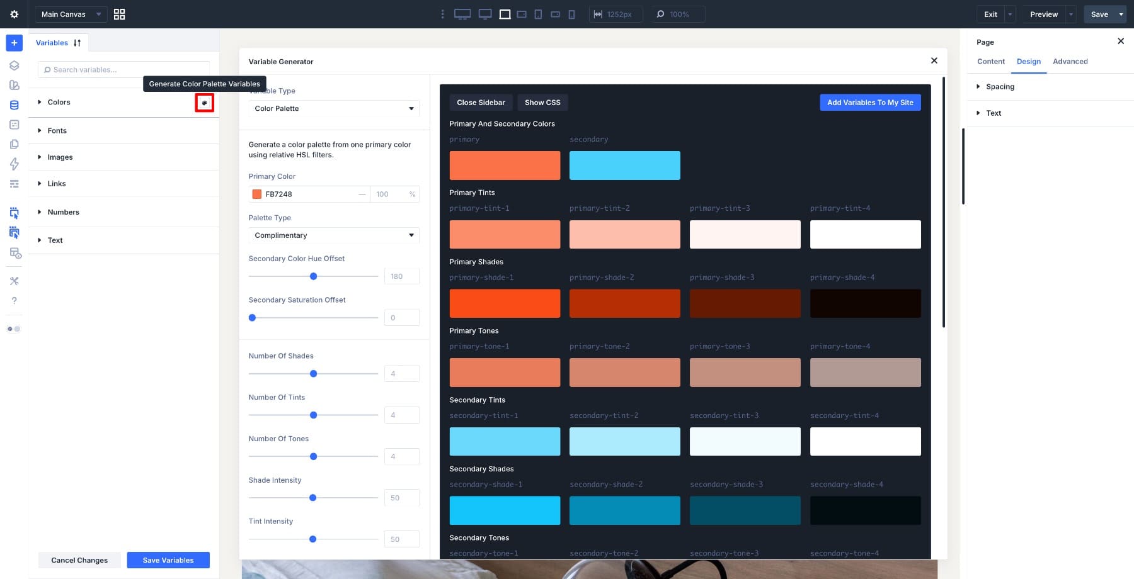The image size is (1134, 579).
Task: Open the tools wrench icon in sidebar
Action: tap(14, 281)
